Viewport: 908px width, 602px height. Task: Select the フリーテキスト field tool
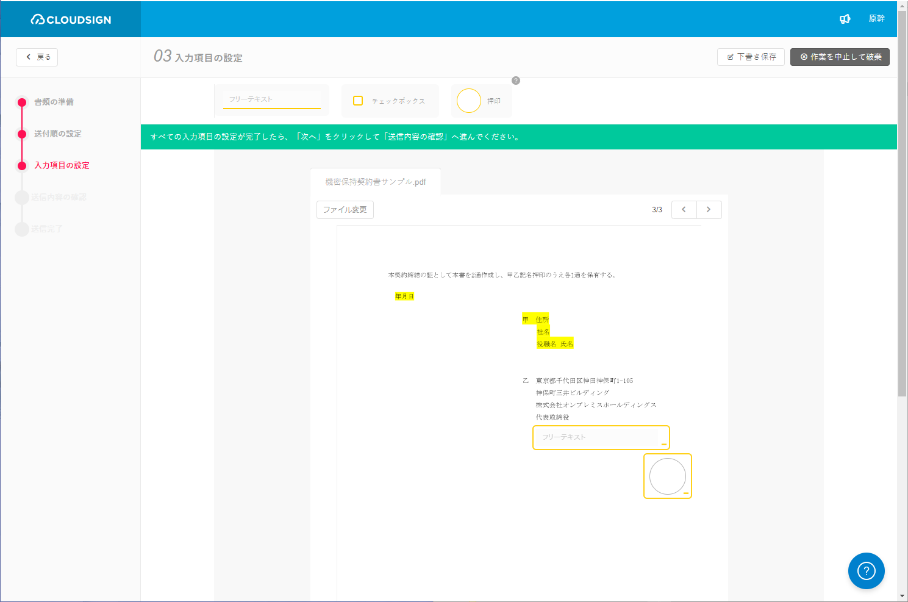pyautogui.click(x=272, y=101)
